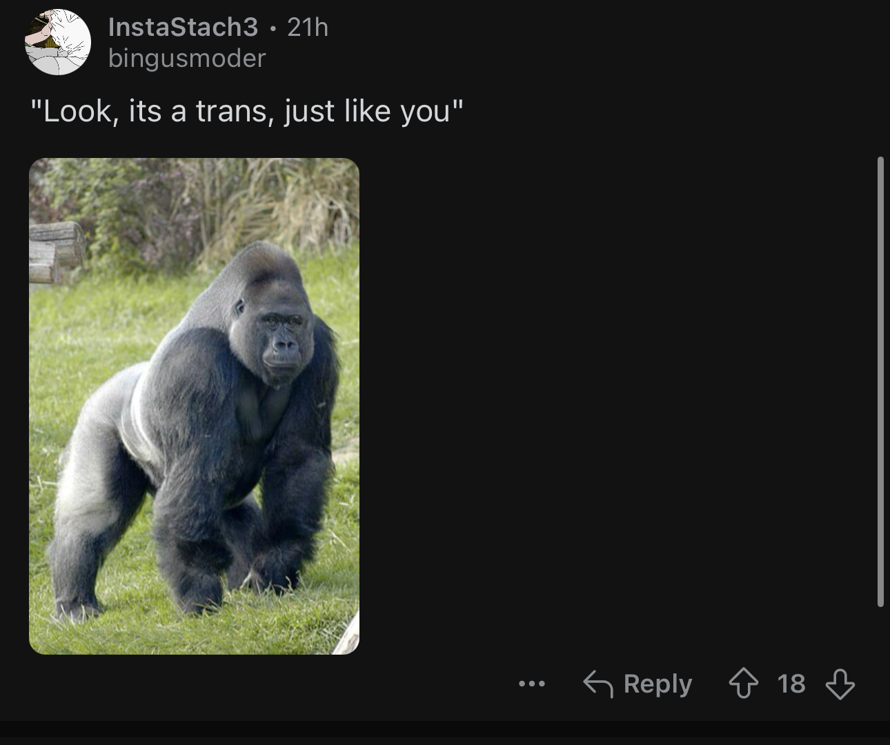
Task: Click the Reply text label
Action: 657,684
